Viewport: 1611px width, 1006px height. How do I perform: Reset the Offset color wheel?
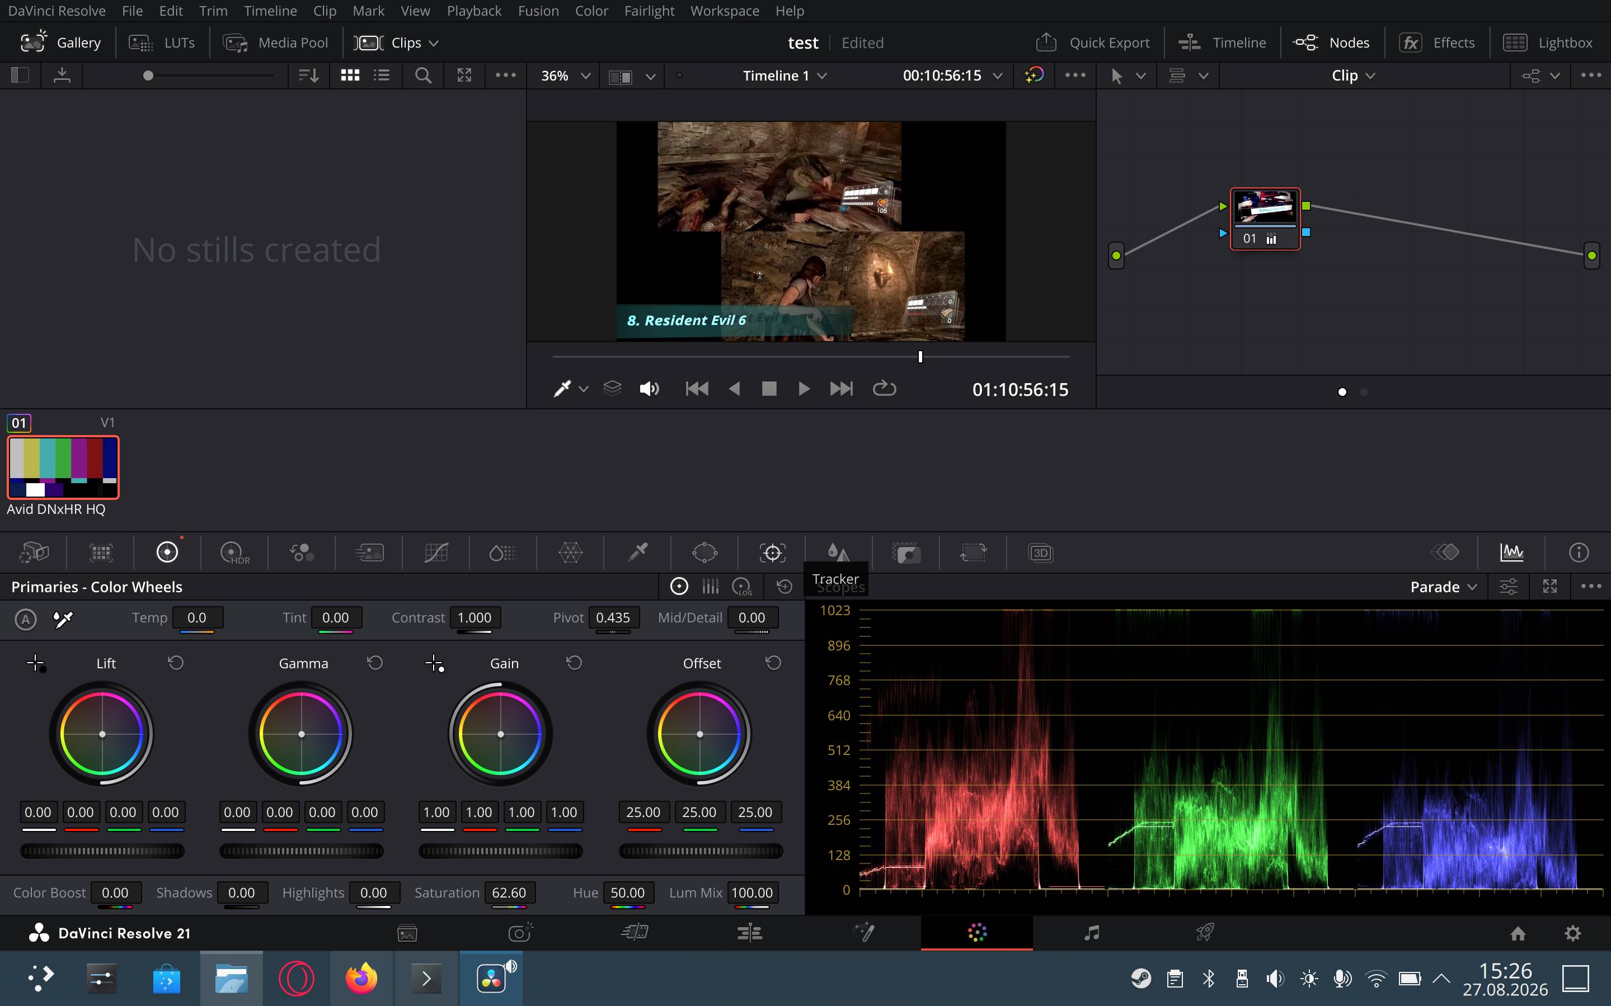773,663
